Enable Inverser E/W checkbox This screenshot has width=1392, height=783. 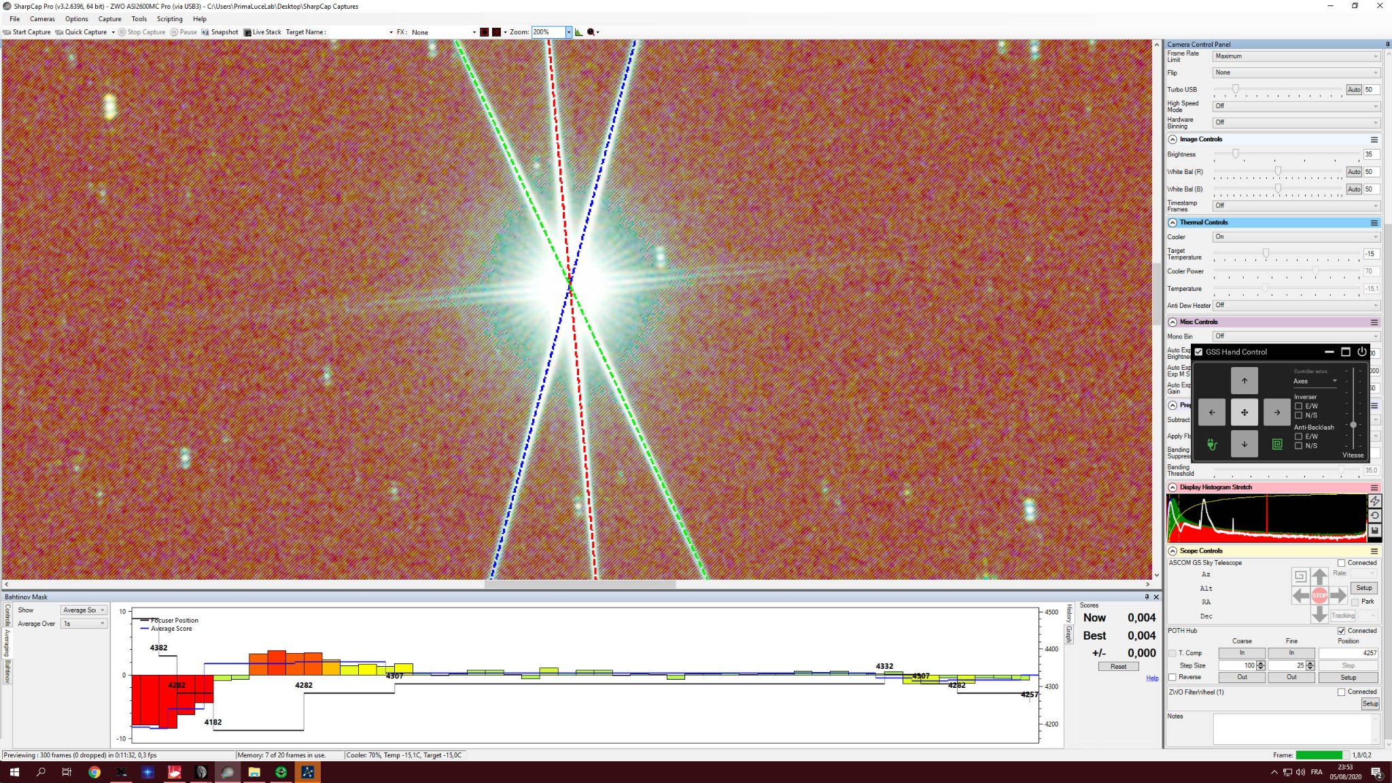tap(1298, 406)
